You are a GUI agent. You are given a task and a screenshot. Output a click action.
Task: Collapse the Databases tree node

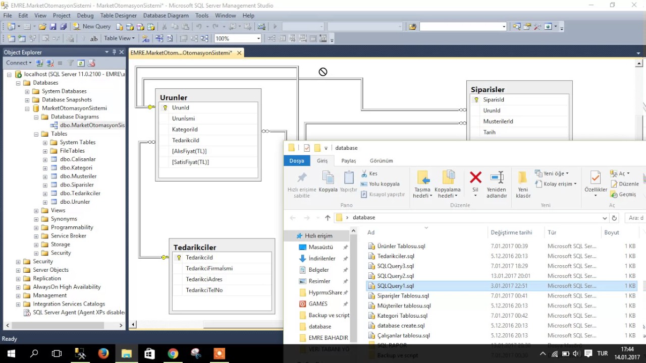18,83
